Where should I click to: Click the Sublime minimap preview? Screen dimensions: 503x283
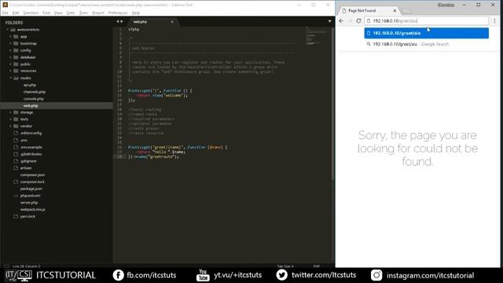(x=317, y=35)
